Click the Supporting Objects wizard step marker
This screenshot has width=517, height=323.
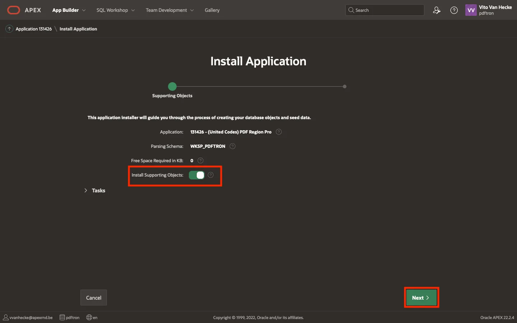point(172,86)
